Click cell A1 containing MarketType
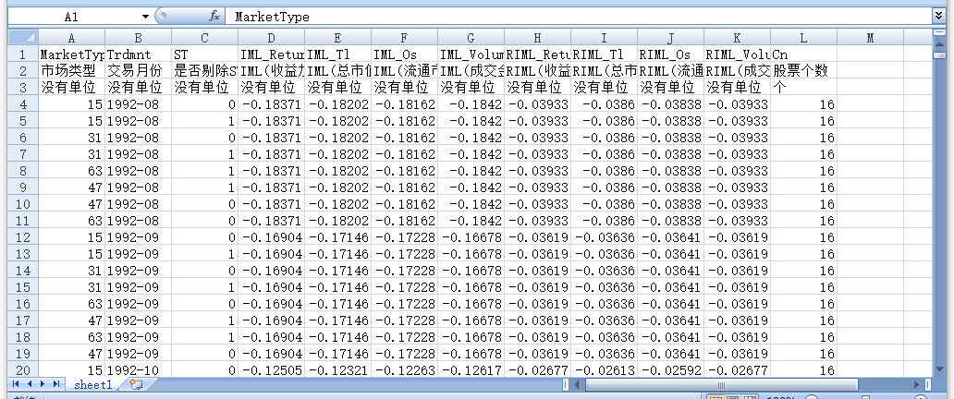954x399 pixels. [72, 54]
